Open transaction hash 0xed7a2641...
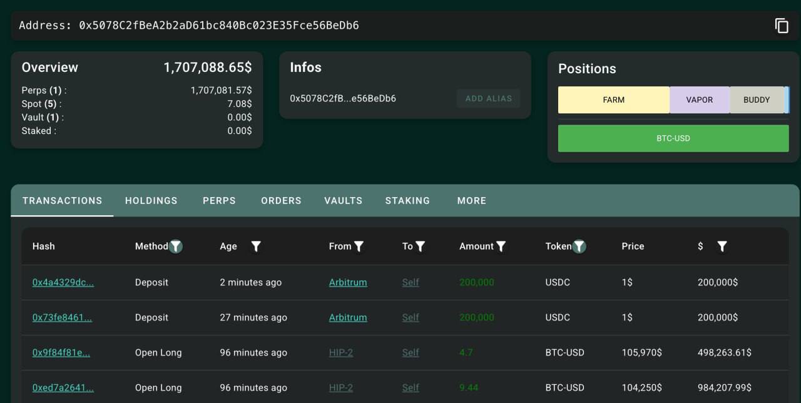 (x=63, y=387)
